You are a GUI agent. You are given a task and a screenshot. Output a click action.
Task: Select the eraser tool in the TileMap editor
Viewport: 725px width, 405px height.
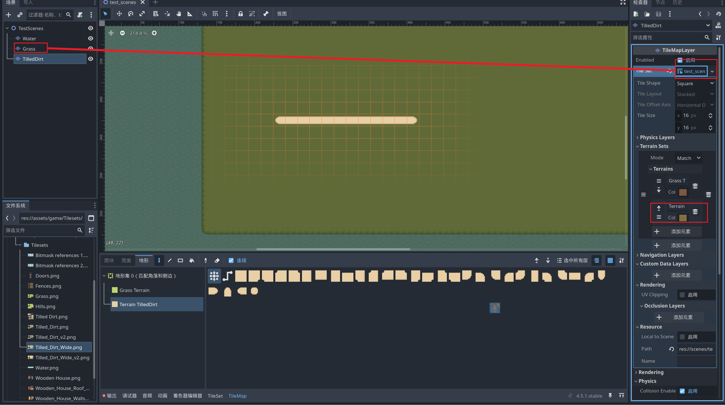[217, 260]
